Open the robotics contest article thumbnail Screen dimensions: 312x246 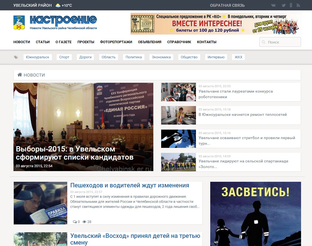coord(179,92)
